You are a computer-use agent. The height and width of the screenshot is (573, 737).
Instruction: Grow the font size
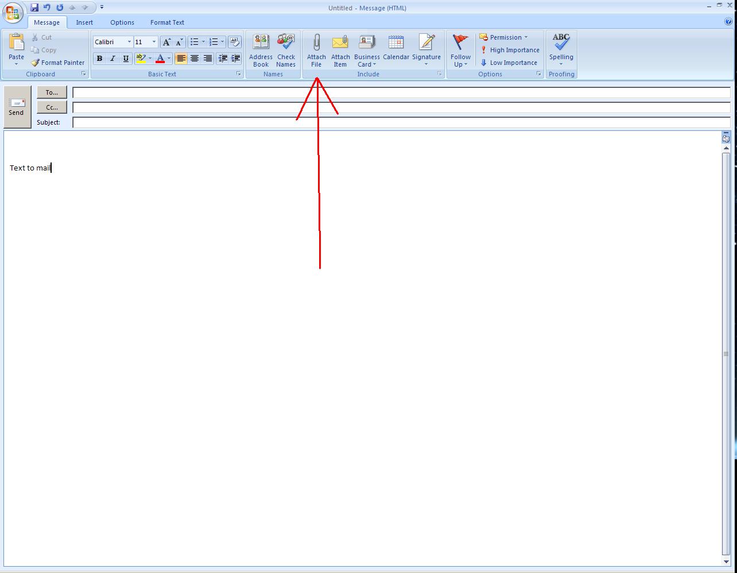point(166,42)
